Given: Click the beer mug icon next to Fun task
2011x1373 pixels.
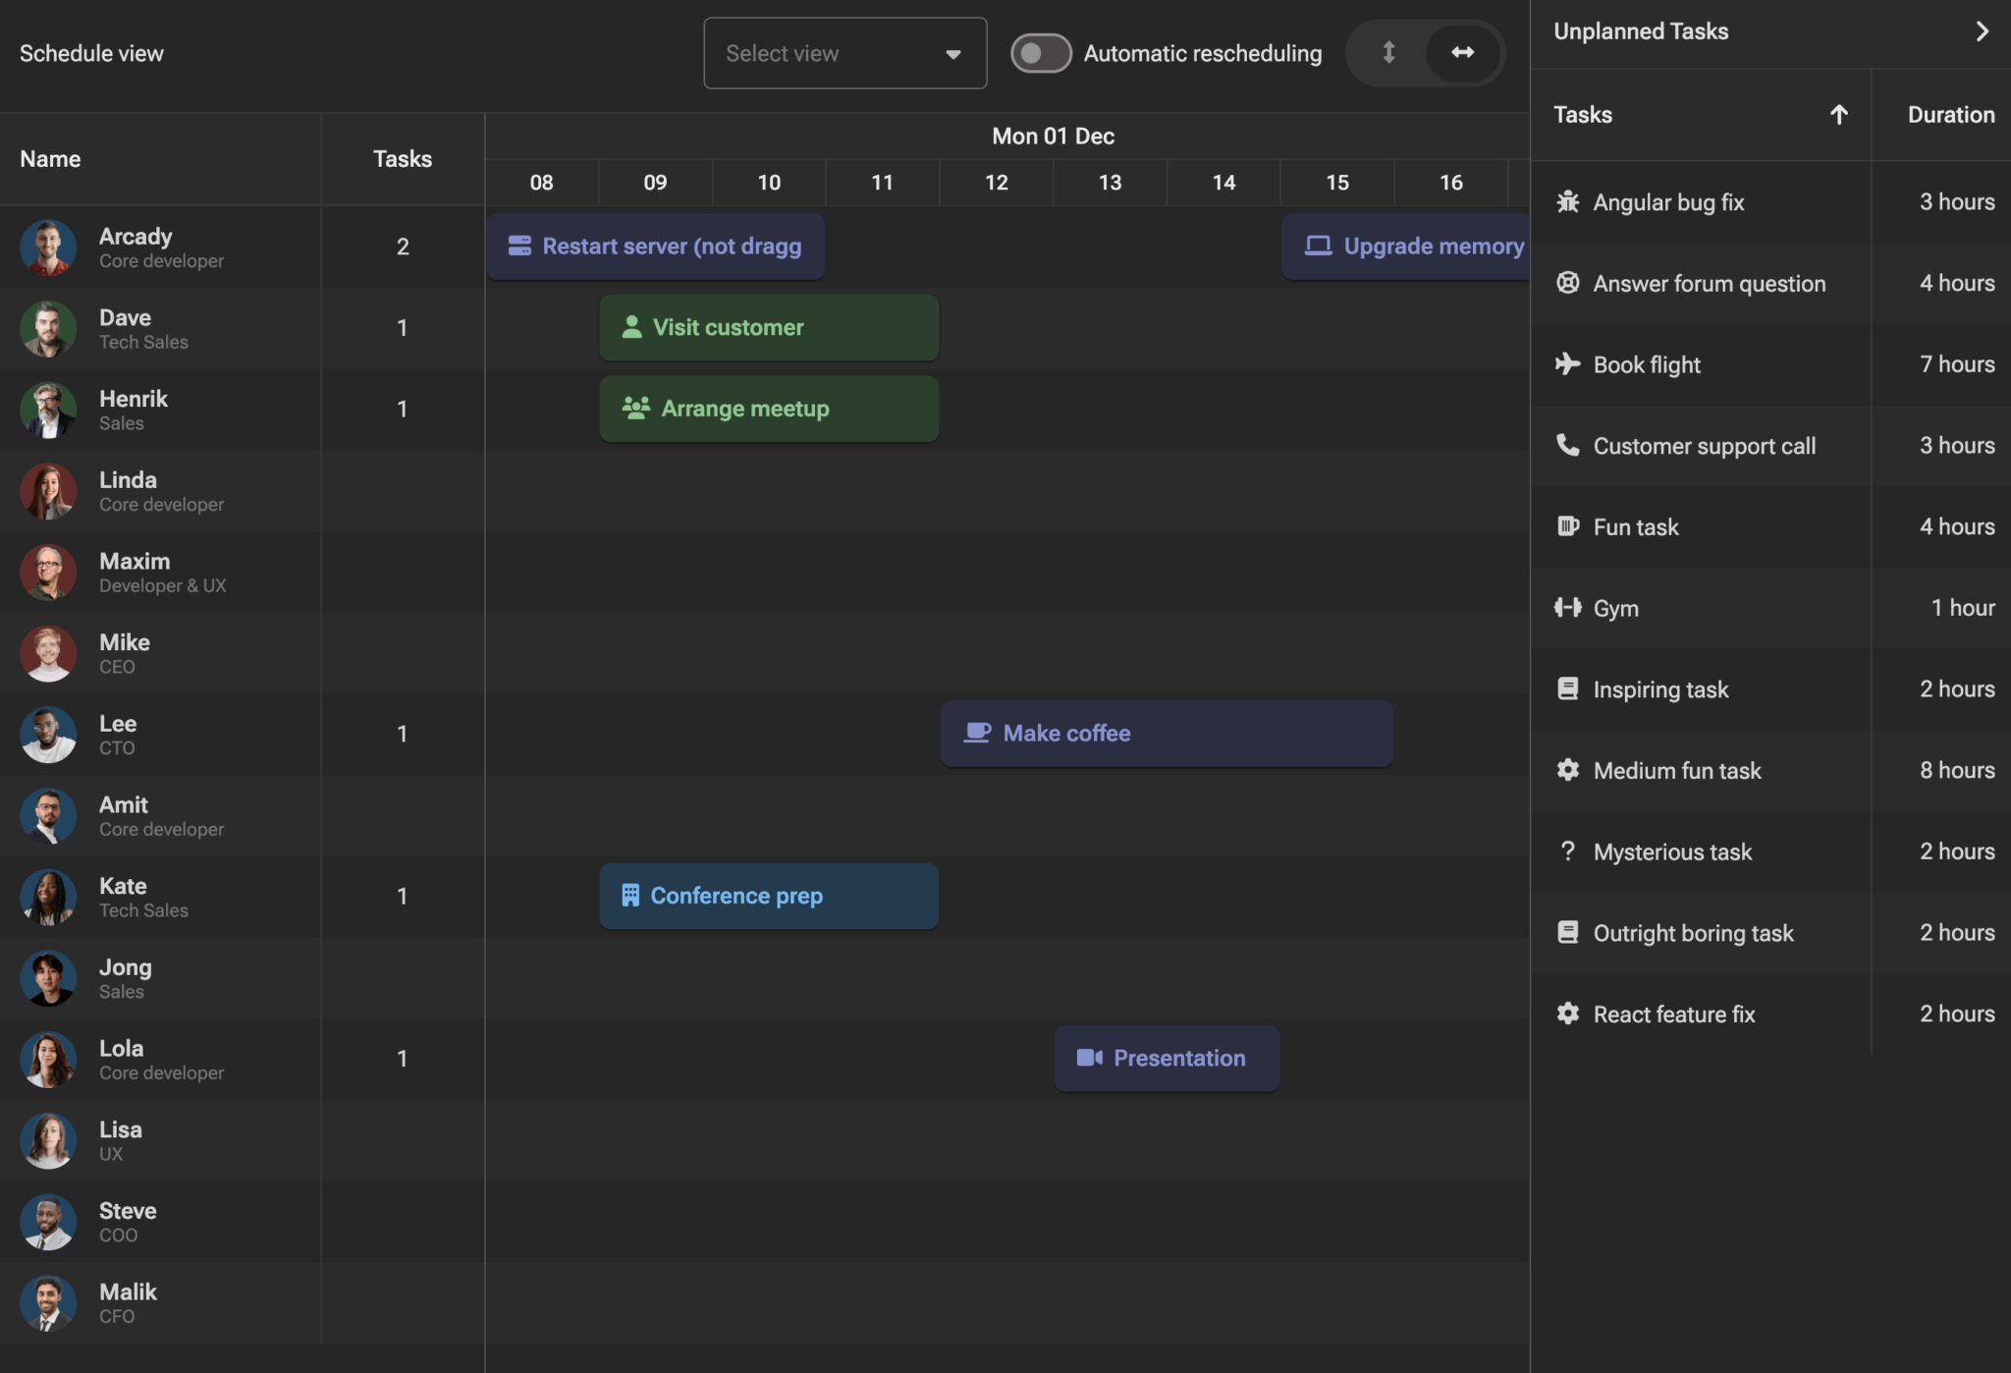Looking at the screenshot, I should tap(1567, 527).
